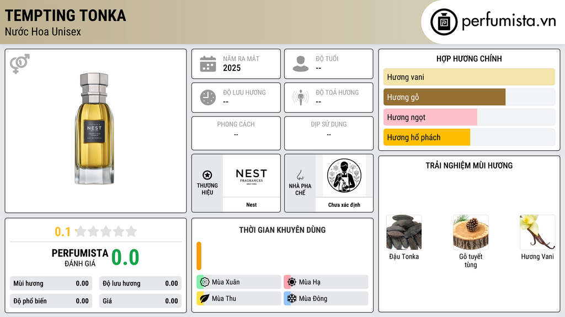Image resolution: width=565 pixels, height=317 pixels.
Task: Open the Nest brand name link
Action: tap(252, 205)
